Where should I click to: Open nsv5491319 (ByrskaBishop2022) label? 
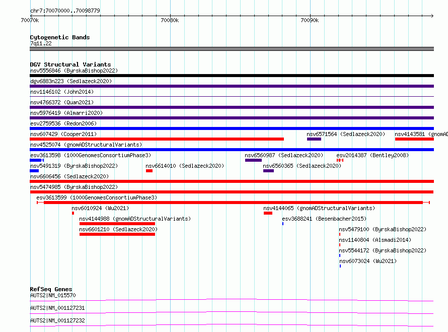(x=73, y=166)
